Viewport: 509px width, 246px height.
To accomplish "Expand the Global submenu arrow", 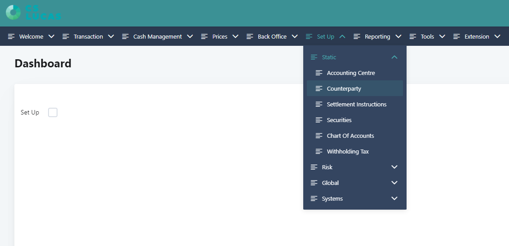I will (394, 183).
